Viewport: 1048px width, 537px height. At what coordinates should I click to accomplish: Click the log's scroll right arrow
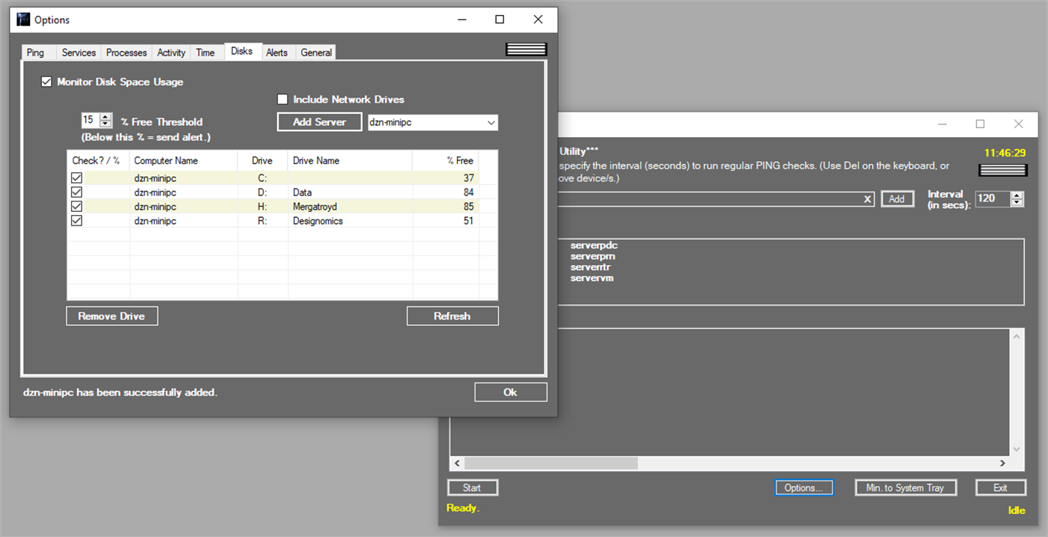click(x=1004, y=463)
